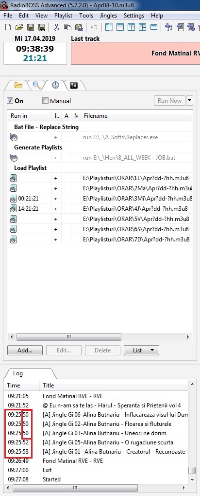The width and height of the screenshot is (200, 496).
Task: Select the 3Mi playlist event with 00:21:21
Action: 100,199
